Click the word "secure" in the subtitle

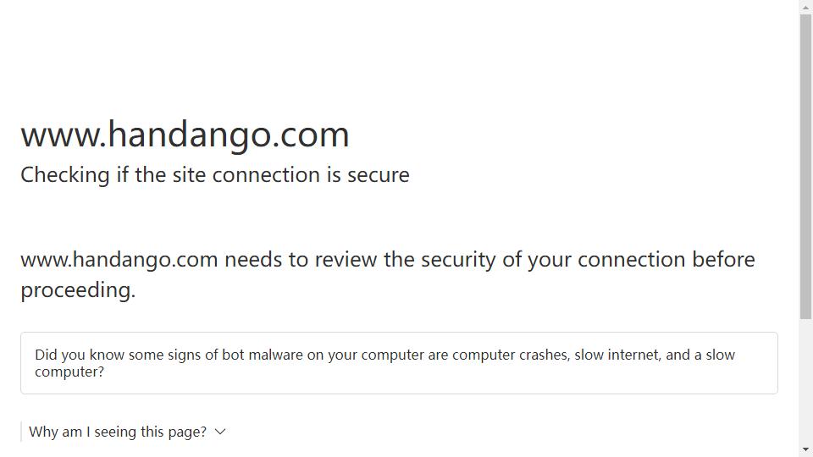379,175
